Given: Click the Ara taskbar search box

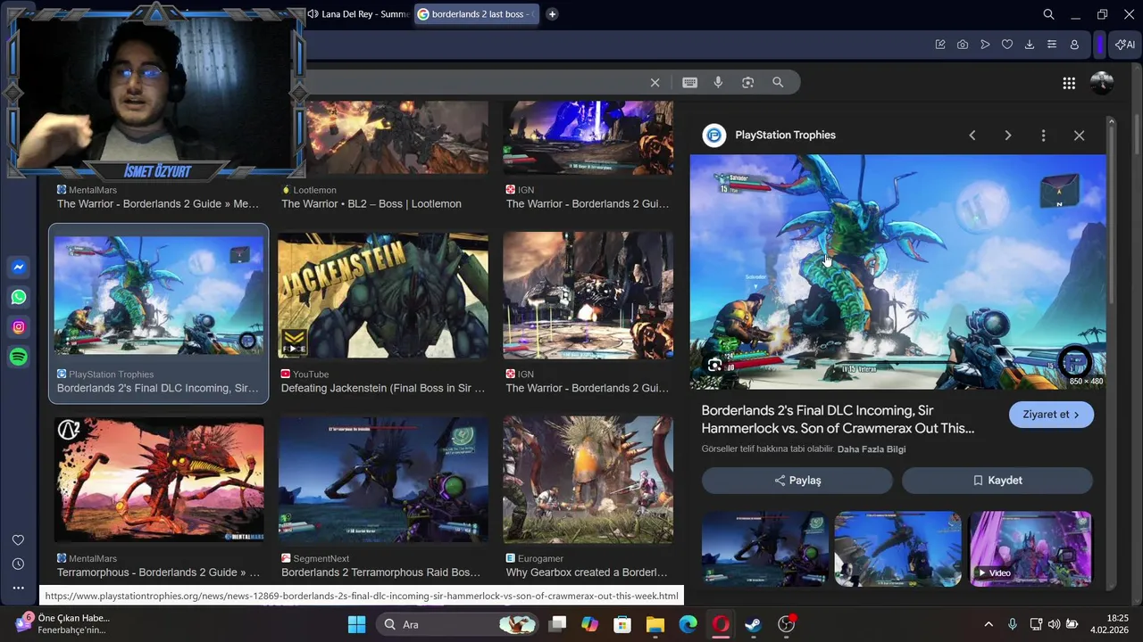Looking at the screenshot, I should tap(455, 624).
